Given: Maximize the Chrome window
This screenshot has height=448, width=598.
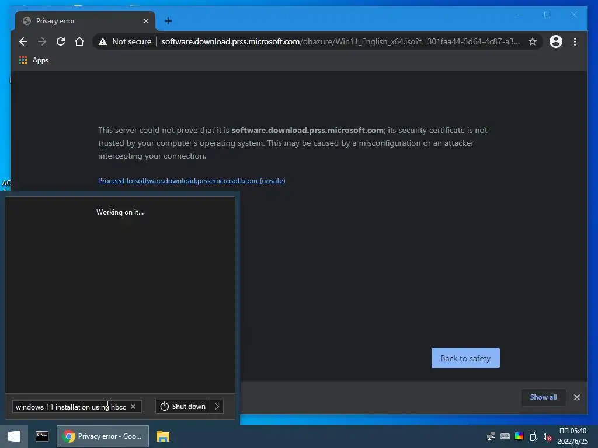Looking at the screenshot, I should tap(547, 15).
